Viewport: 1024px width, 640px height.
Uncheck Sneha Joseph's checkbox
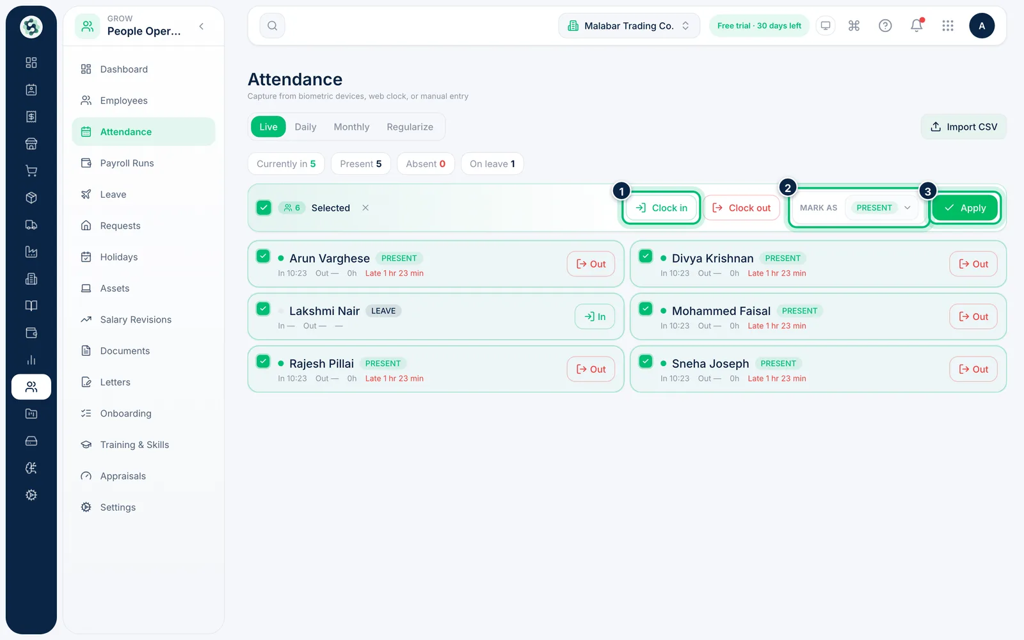coord(646,361)
